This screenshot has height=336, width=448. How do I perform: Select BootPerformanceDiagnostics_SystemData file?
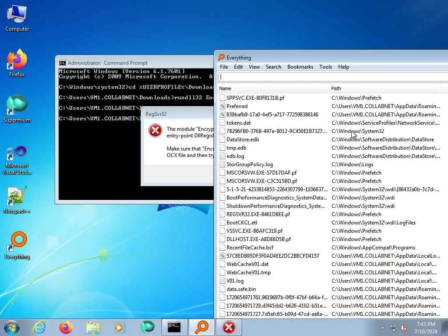pyautogui.click(x=332, y=198)
